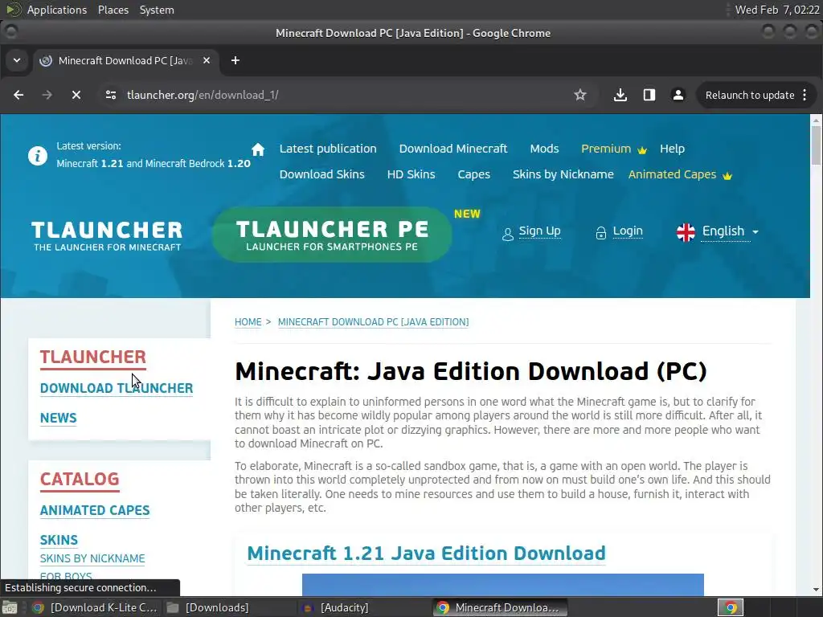
Task: Open Chrome downloads tray icon
Action: [620, 95]
